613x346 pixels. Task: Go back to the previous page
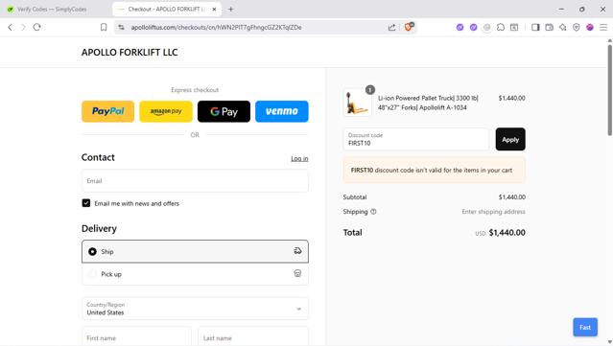pos(11,28)
